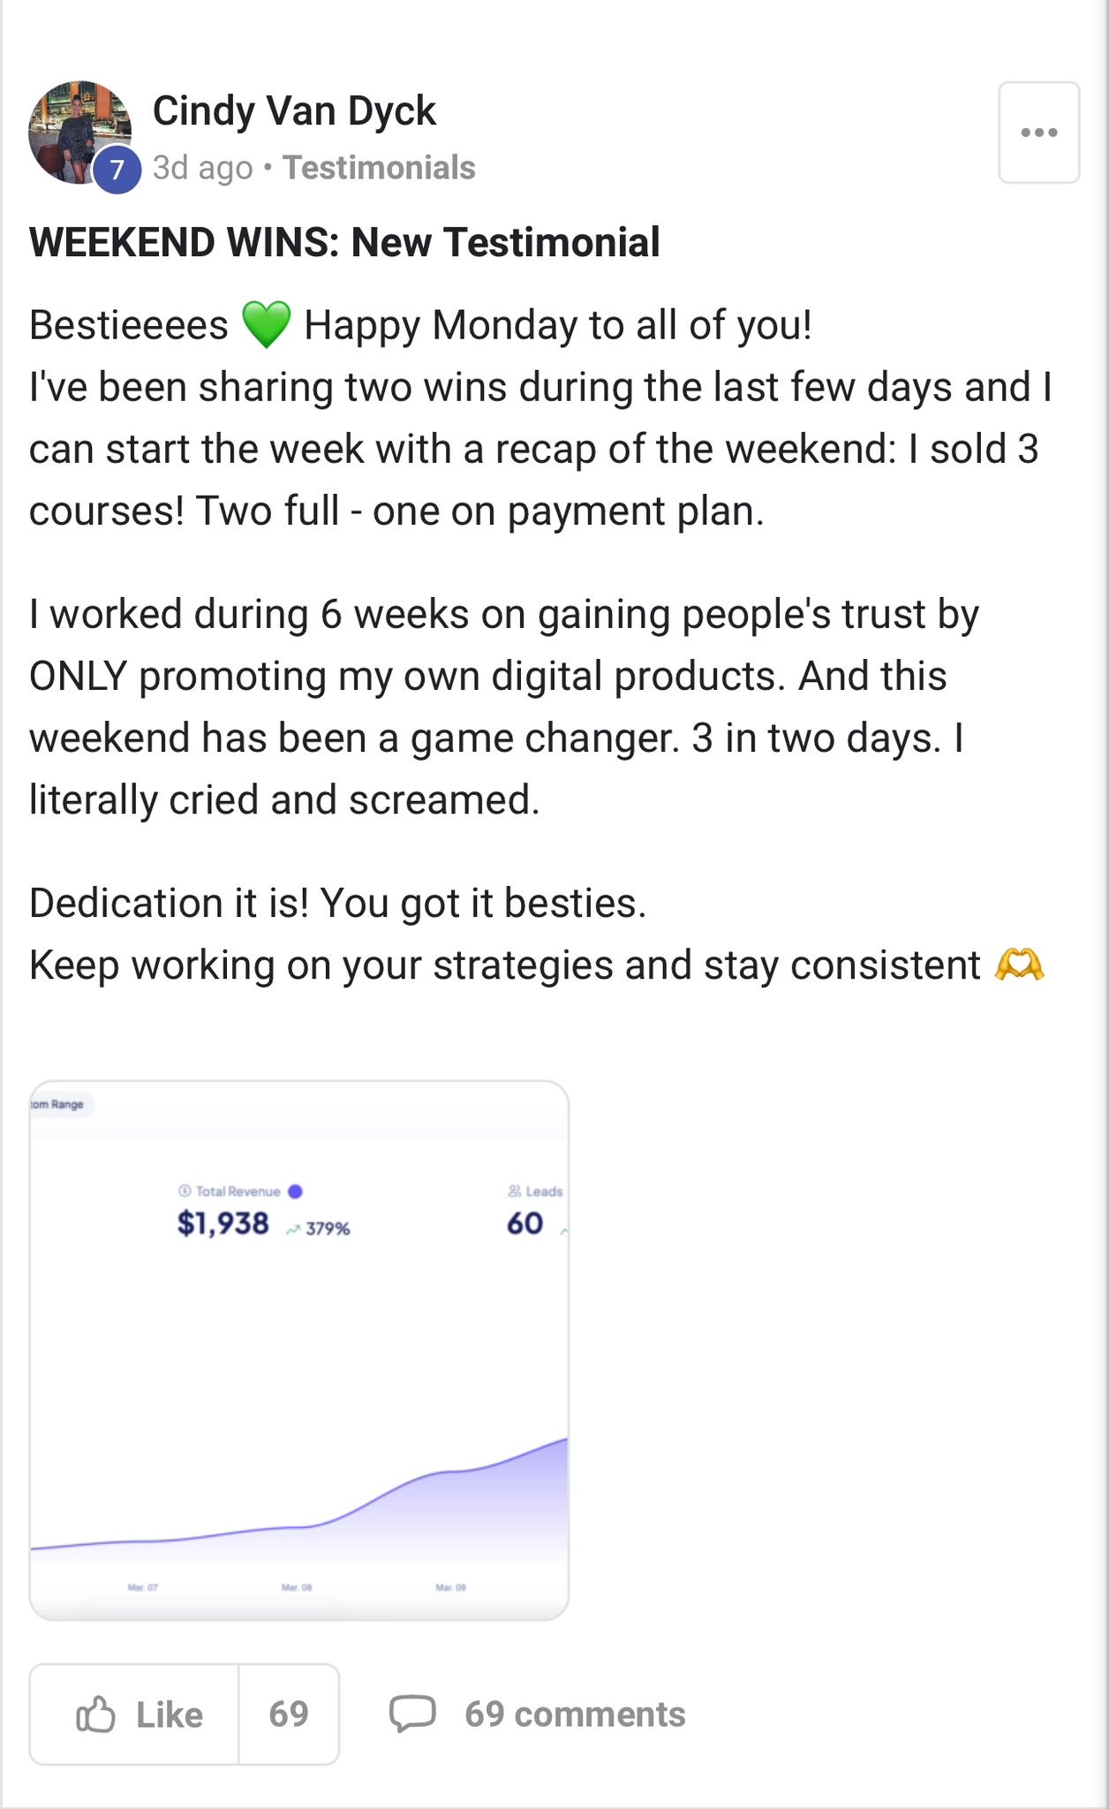
Task: Open the 69 comments thread
Action: (575, 1714)
